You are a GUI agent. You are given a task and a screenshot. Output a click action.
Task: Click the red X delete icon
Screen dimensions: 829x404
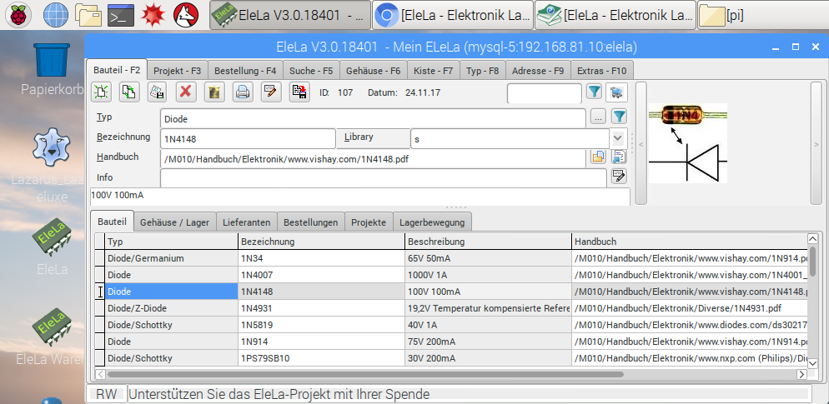(186, 92)
